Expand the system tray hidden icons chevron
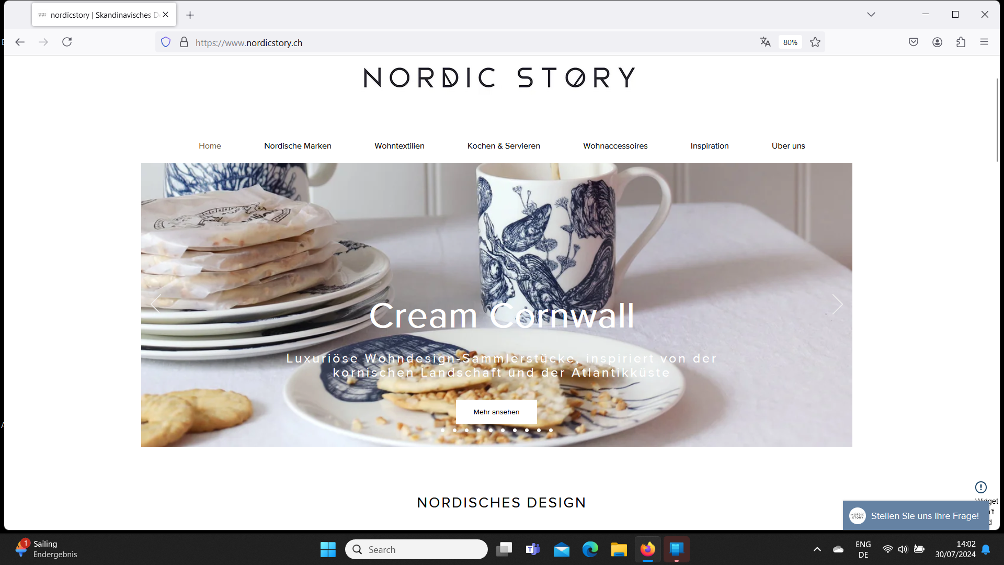 817,549
